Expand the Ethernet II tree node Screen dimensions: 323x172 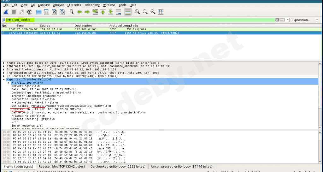point(4,66)
